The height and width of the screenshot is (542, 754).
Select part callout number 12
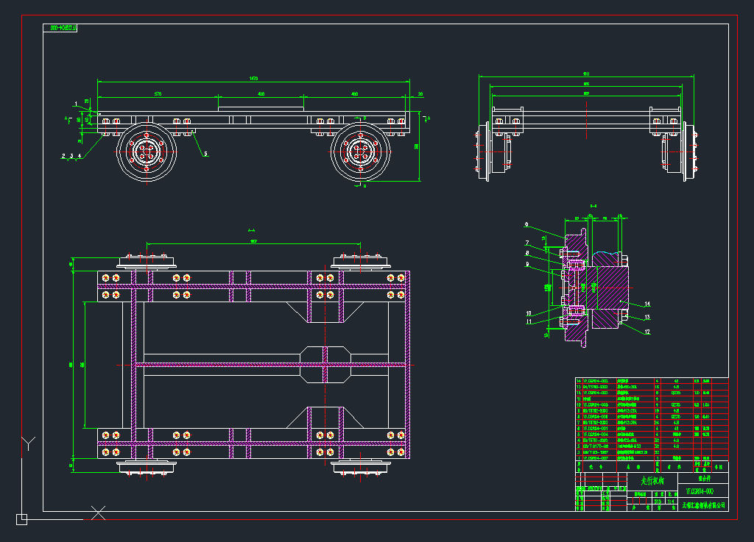pyautogui.click(x=647, y=332)
